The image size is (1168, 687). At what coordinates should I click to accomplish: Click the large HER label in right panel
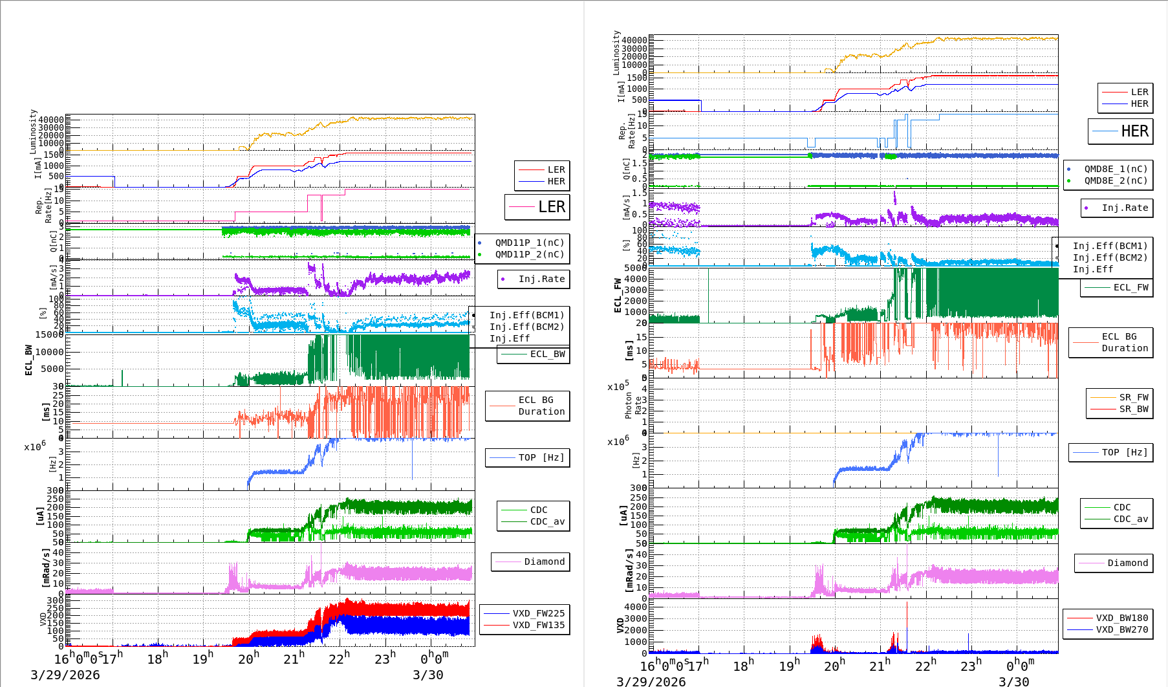[x=1134, y=131]
